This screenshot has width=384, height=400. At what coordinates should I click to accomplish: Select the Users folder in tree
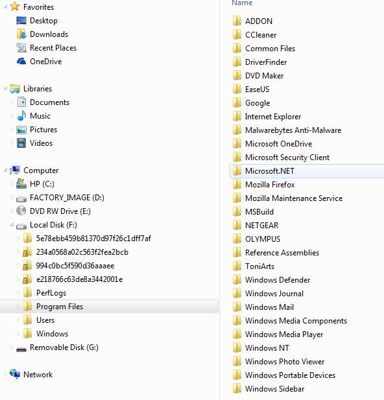45,320
